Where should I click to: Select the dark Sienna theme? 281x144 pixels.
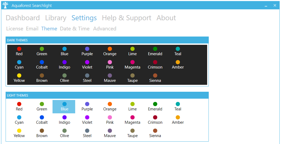(155, 78)
